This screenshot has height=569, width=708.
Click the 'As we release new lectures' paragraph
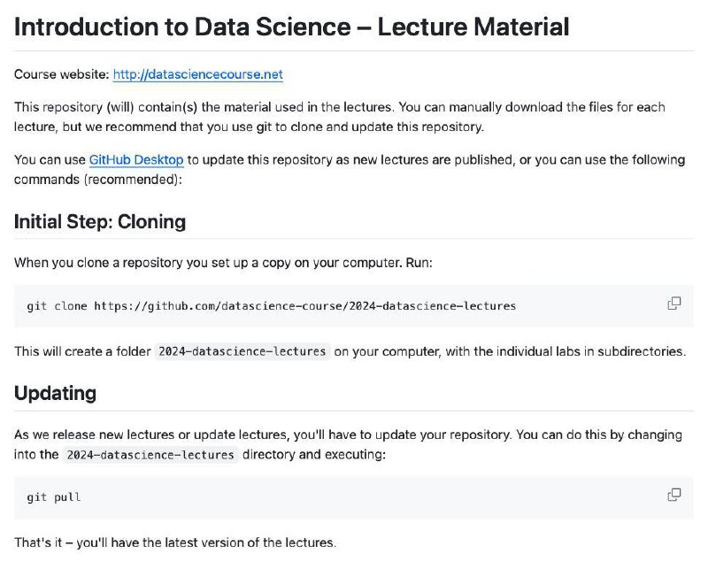pos(348,444)
